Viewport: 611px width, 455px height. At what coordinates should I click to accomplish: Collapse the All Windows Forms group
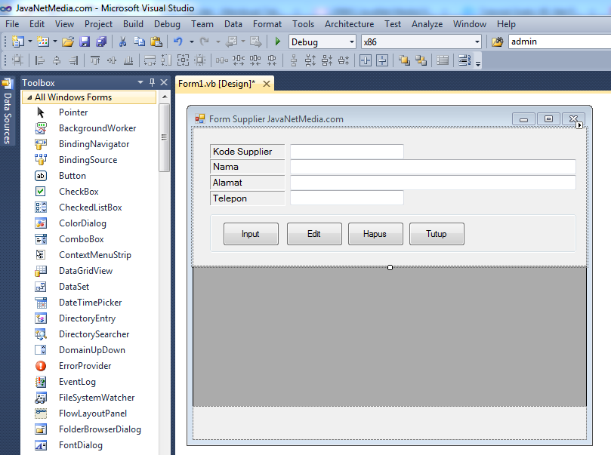[x=29, y=97]
